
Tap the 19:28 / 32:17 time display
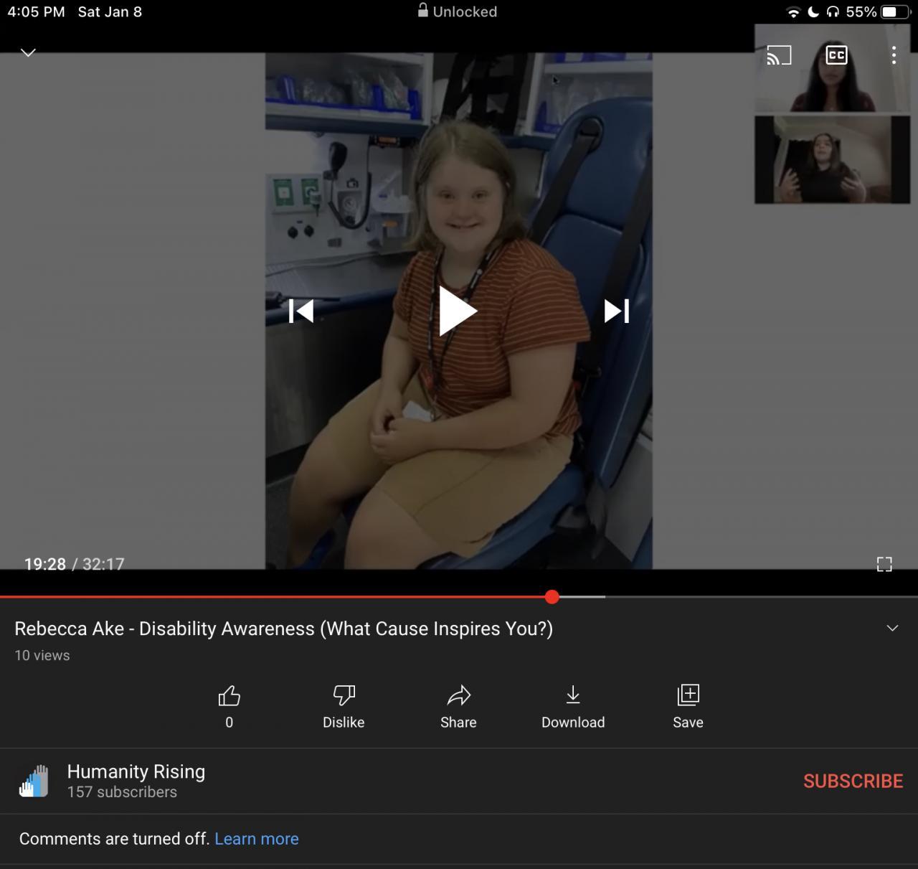[75, 564]
